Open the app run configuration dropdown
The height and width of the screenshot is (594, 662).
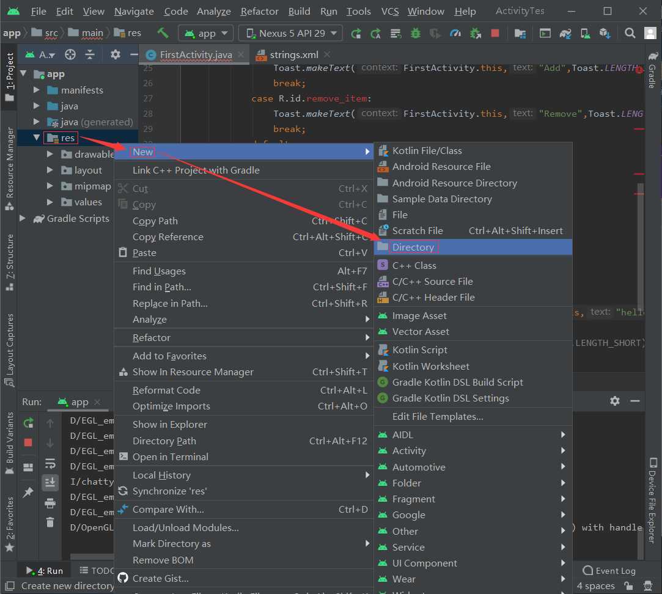pyautogui.click(x=206, y=33)
